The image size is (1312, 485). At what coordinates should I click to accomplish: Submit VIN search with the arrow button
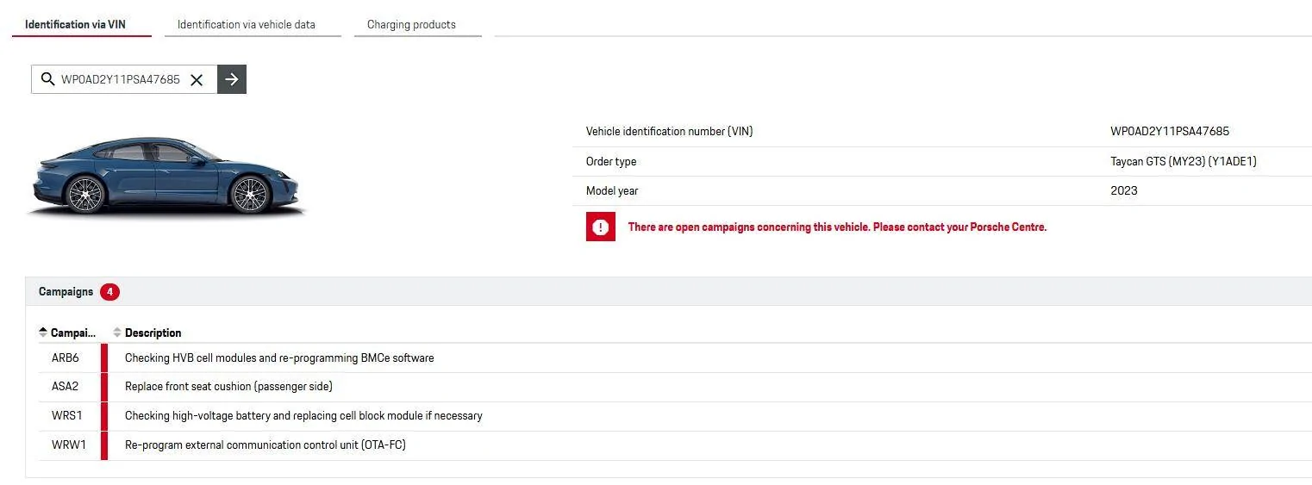[x=232, y=79]
